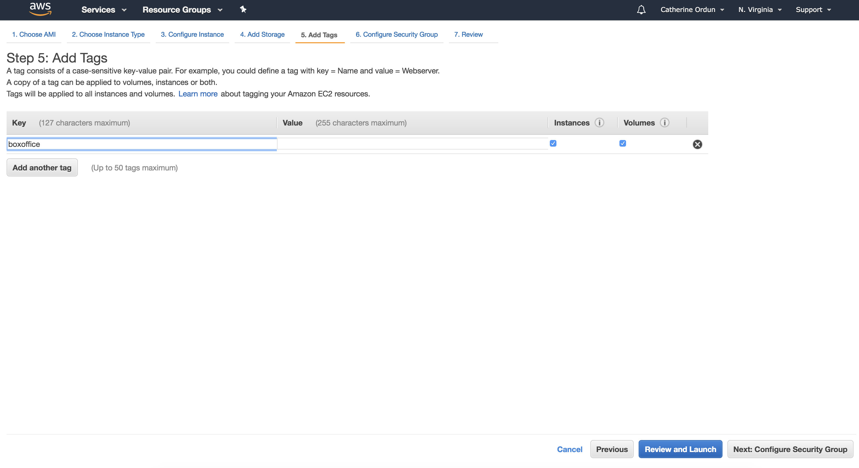Click the empty tag Value input field
Viewport: 859px width, 468px height.
pyautogui.click(x=412, y=144)
